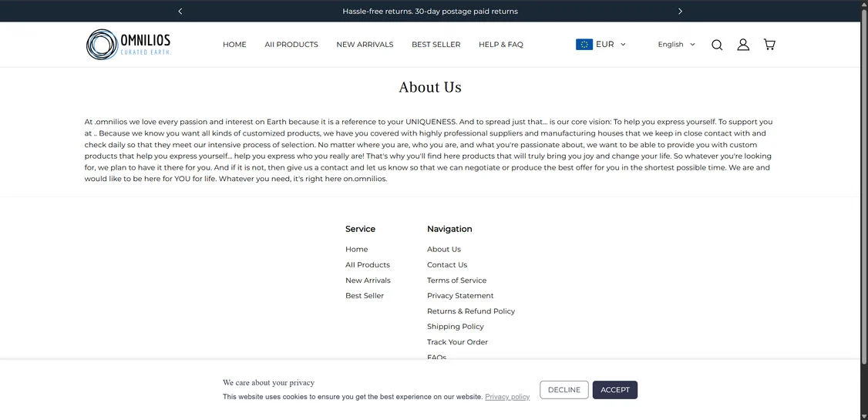Open the search magnifier icon

(717, 45)
